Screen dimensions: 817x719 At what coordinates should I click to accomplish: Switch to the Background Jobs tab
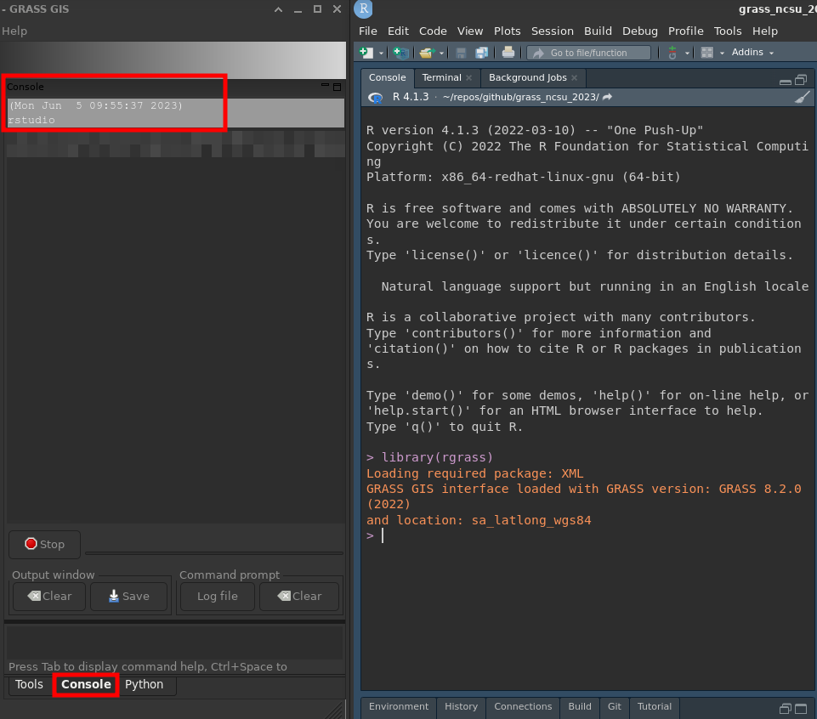click(x=527, y=77)
